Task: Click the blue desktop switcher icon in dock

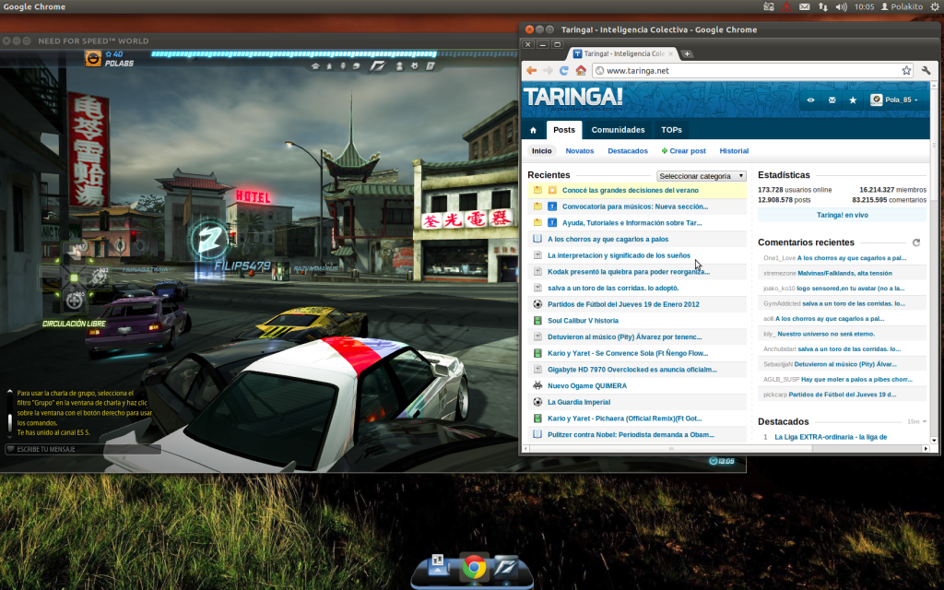Action: click(438, 565)
